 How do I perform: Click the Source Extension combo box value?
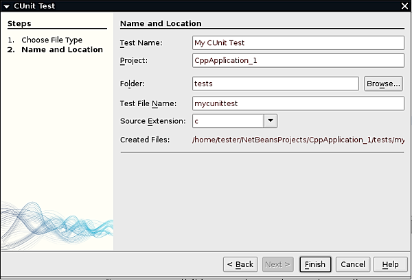point(227,120)
